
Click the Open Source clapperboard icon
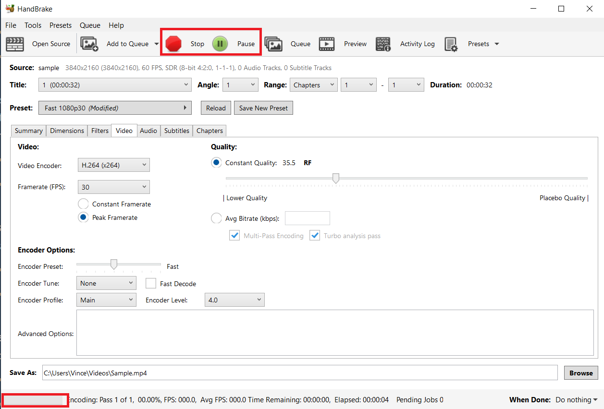[15, 44]
